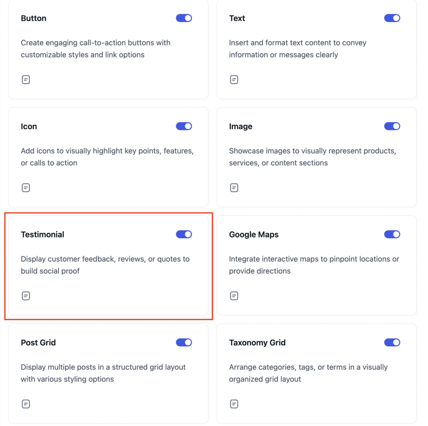This screenshot has width=428, height=426.
Task: Open the Google Maps documentation icon
Action: click(x=234, y=296)
